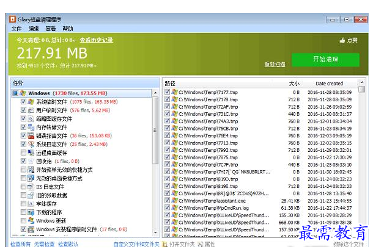Open the 查看历史记录 link
Screen dimensions: 373x252
coord(97,40)
